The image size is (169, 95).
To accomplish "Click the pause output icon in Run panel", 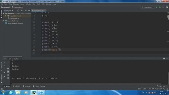I will click(x=4, y=69).
